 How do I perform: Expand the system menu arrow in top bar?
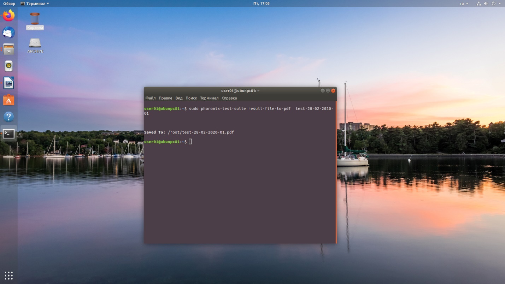pyautogui.click(x=500, y=4)
